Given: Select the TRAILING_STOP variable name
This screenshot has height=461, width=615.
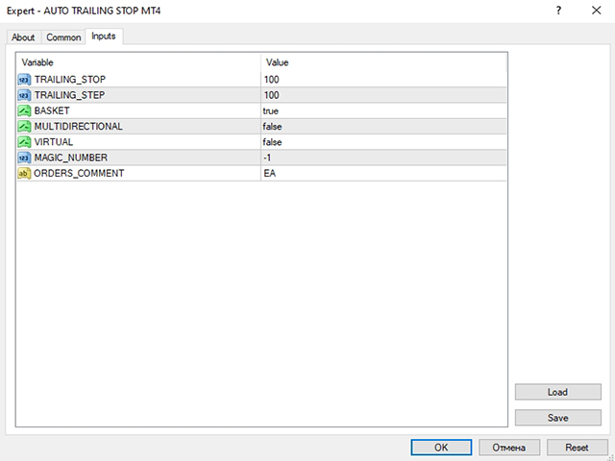Looking at the screenshot, I should (x=70, y=80).
